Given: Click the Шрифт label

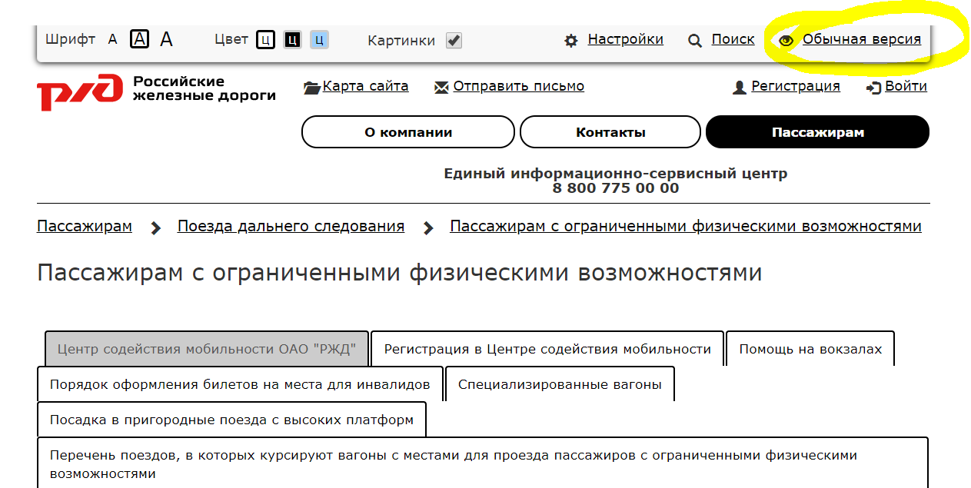Looking at the screenshot, I should pos(71,39).
